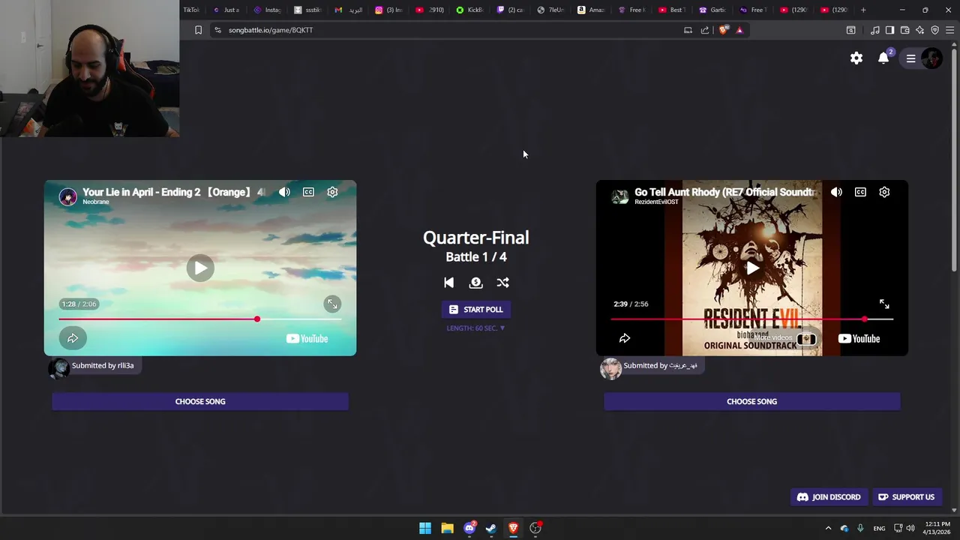Open the songbattle settings gear icon
The width and height of the screenshot is (960, 540).
coord(856,58)
